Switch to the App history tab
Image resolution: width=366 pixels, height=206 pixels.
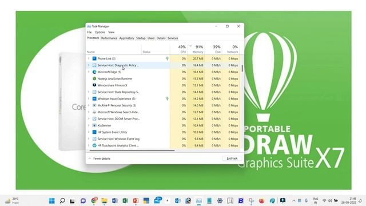pyautogui.click(x=126, y=38)
